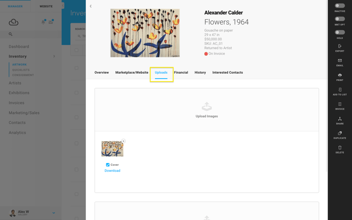This screenshot has height=220, width=352.
Task: Click the Export icon in right sidebar
Action: (340, 46)
